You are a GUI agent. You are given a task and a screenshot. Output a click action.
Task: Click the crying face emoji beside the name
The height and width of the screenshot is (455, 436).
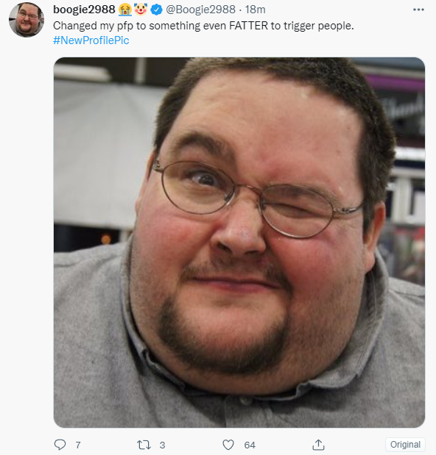click(x=125, y=10)
